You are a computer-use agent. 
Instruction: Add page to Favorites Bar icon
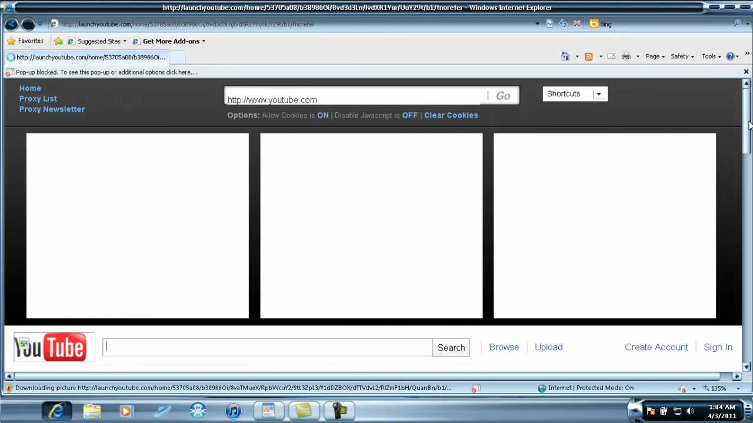tap(58, 41)
